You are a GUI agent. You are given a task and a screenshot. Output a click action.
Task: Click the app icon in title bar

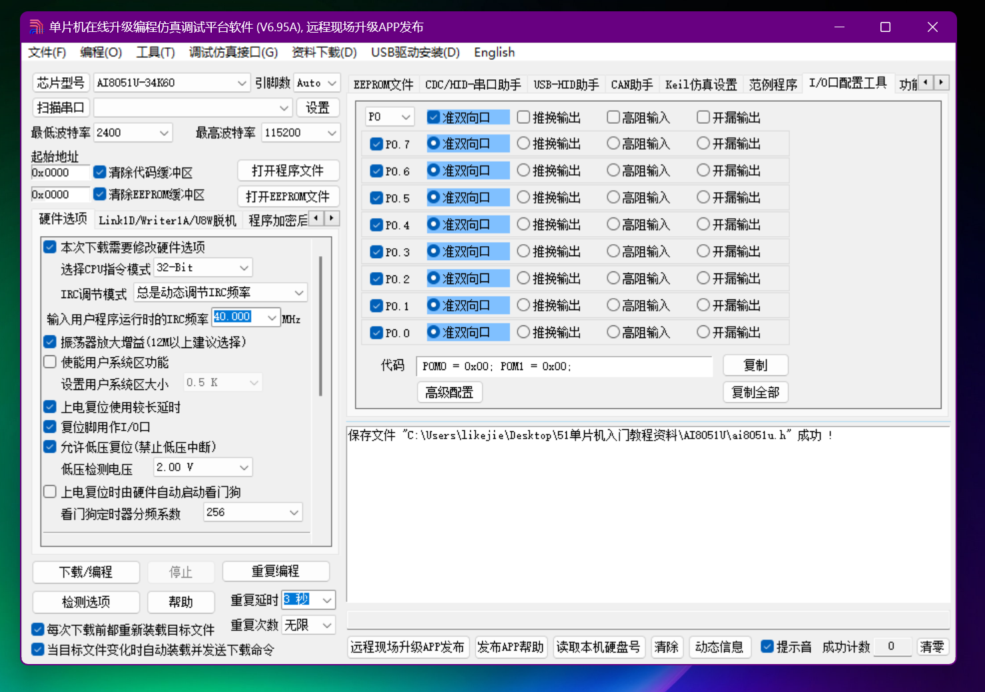37,27
